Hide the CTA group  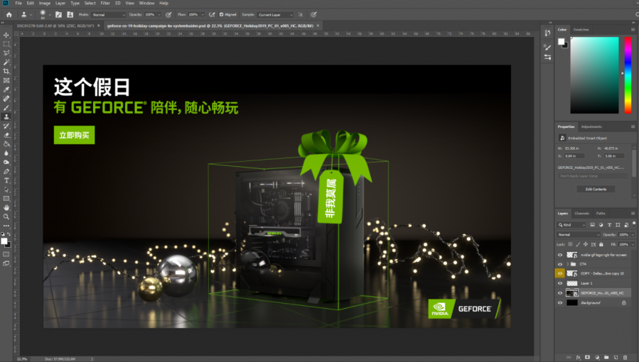pyautogui.click(x=560, y=264)
